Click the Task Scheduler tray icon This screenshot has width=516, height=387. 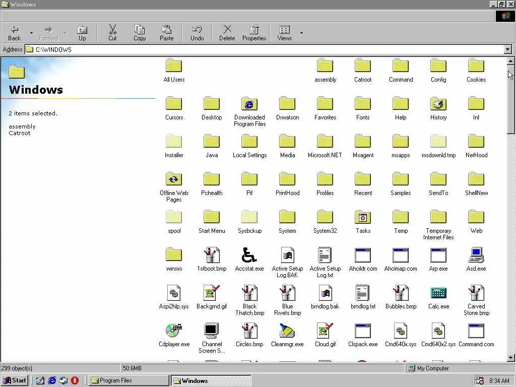point(480,381)
